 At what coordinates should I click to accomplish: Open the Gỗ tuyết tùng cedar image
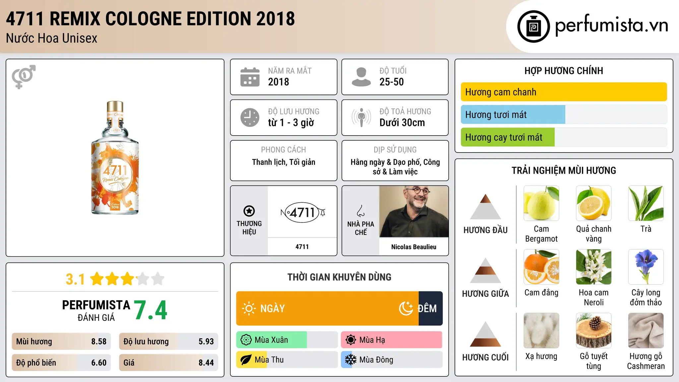593,331
